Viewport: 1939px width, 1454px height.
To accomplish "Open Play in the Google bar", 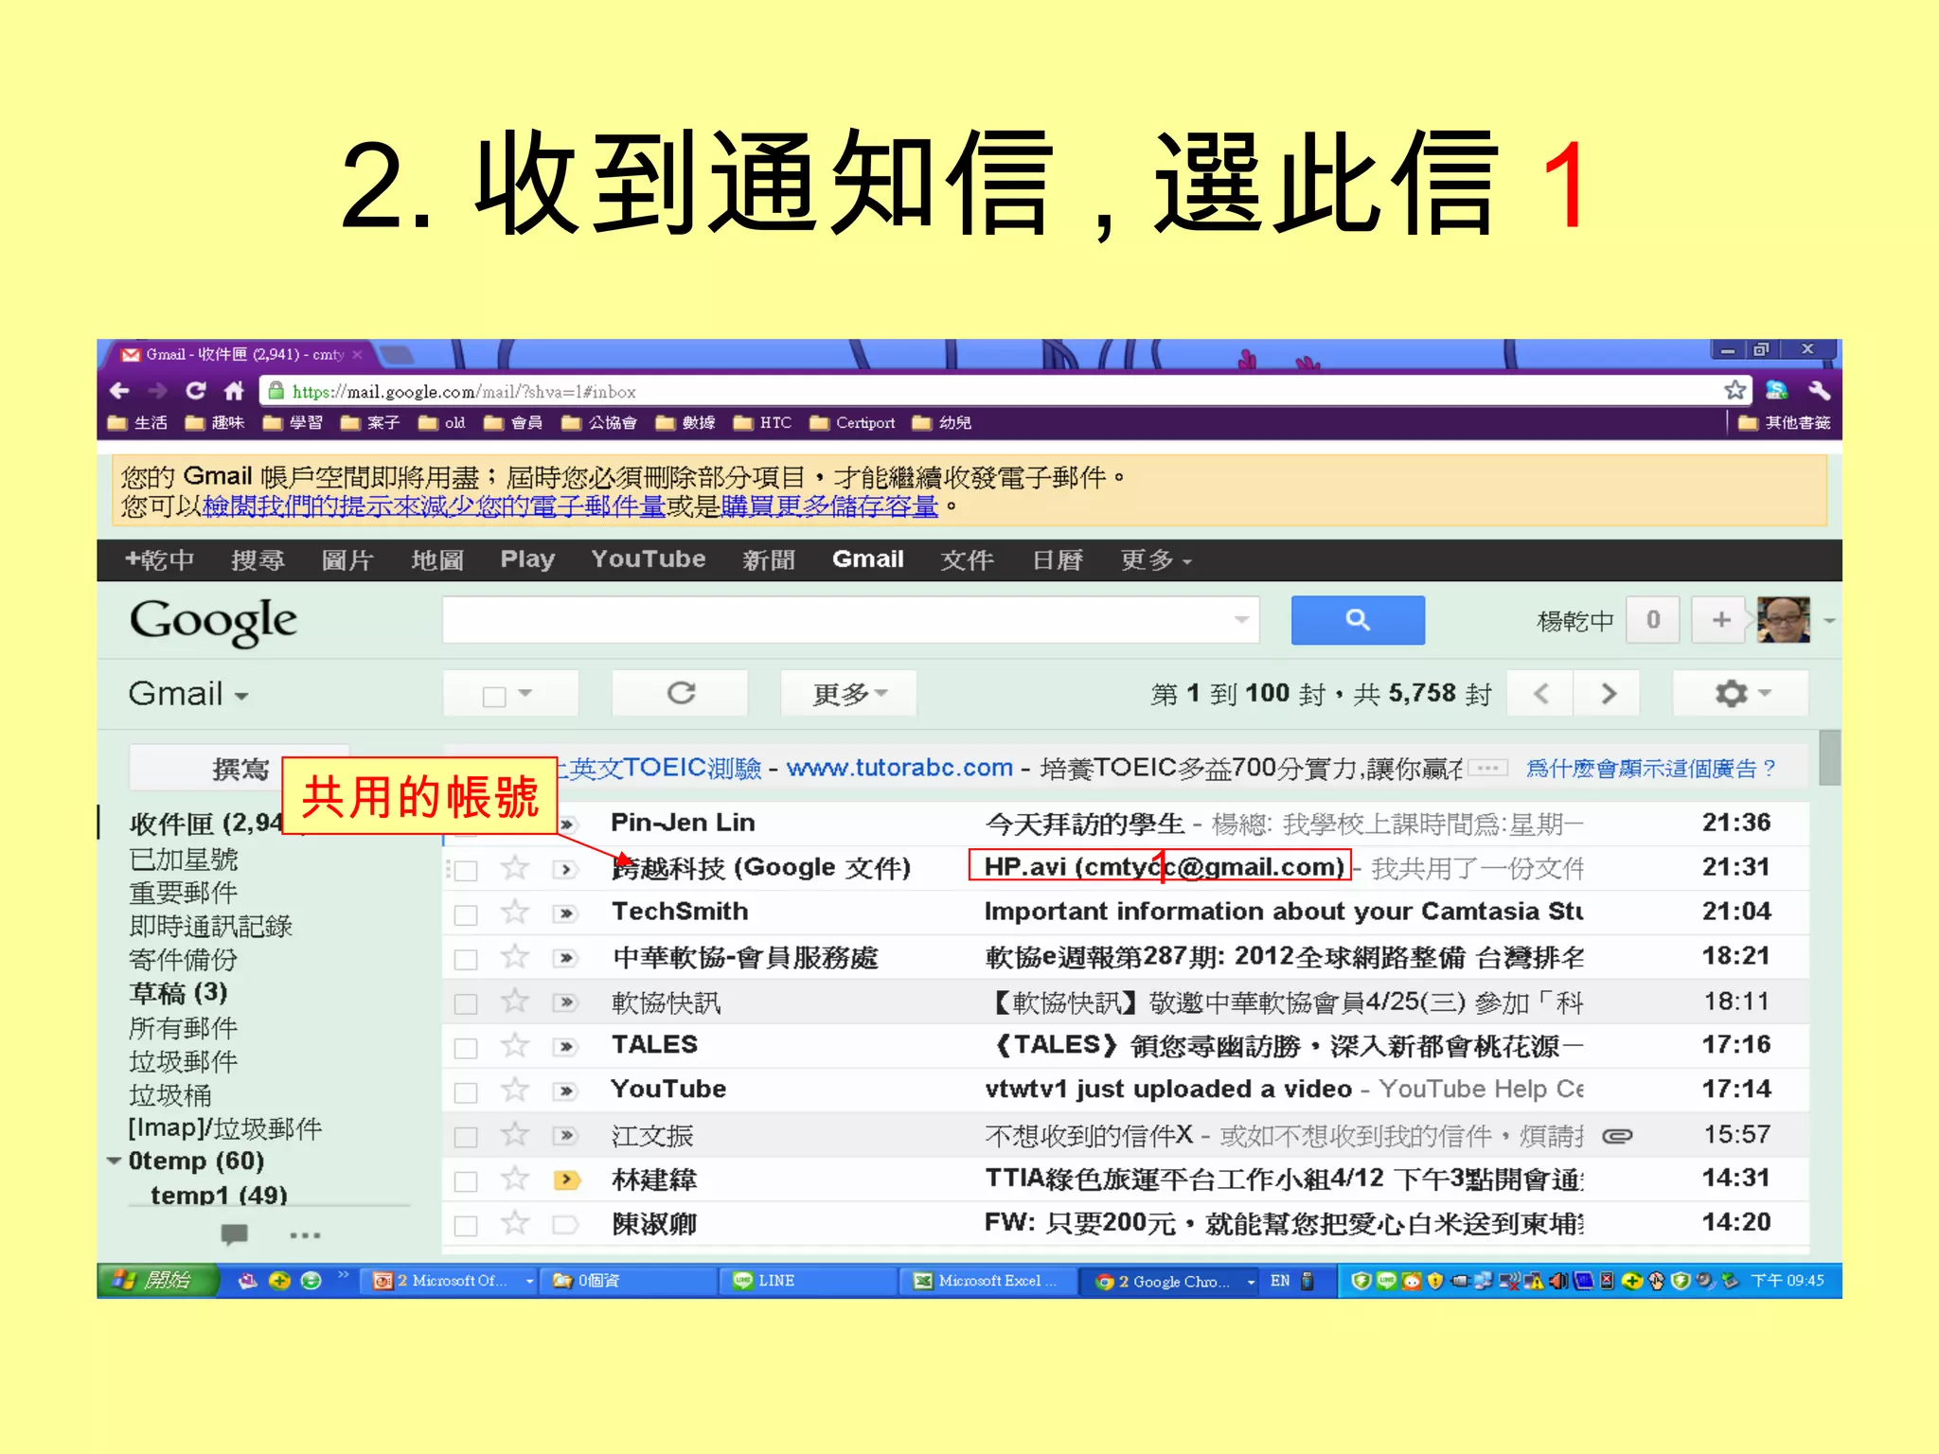I will [x=527, y=559].
